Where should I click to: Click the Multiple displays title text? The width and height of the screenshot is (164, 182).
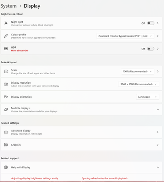point(20,108)
